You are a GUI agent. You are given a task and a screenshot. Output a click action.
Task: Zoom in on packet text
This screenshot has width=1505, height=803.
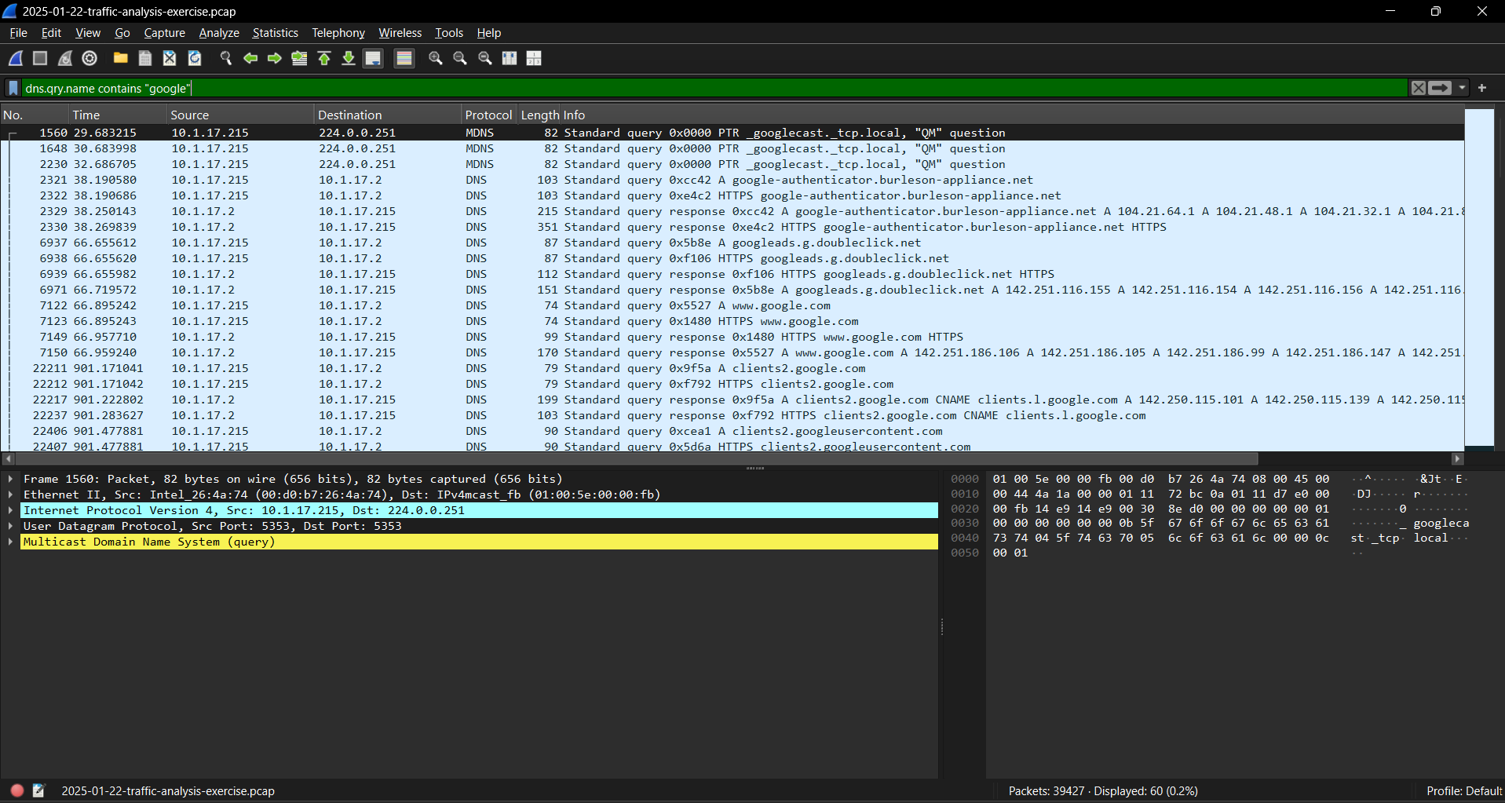[x=436, y=58]
